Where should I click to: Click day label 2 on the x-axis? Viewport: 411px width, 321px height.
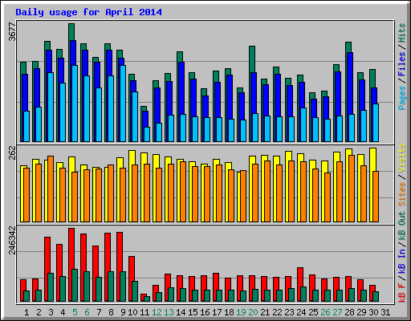pos(39,312)
